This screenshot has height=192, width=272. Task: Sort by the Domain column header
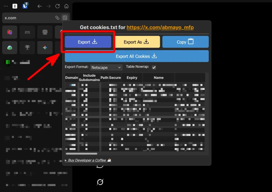tap(72, 78)
